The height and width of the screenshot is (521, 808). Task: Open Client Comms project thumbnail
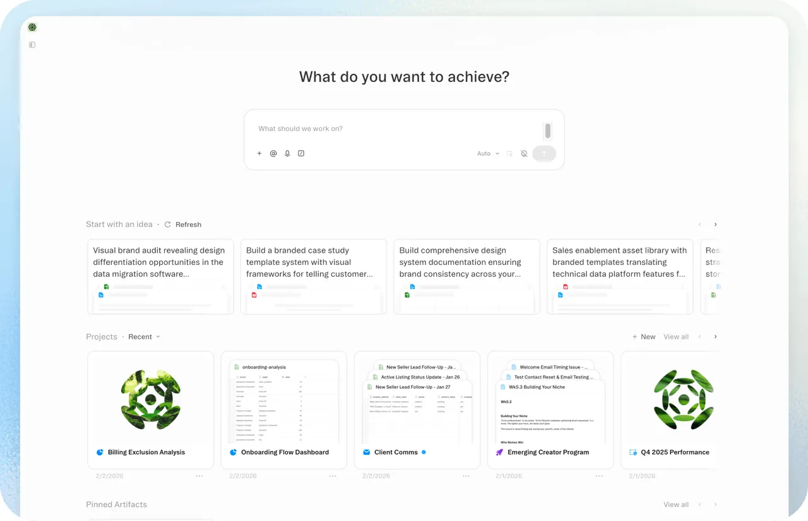417,400
